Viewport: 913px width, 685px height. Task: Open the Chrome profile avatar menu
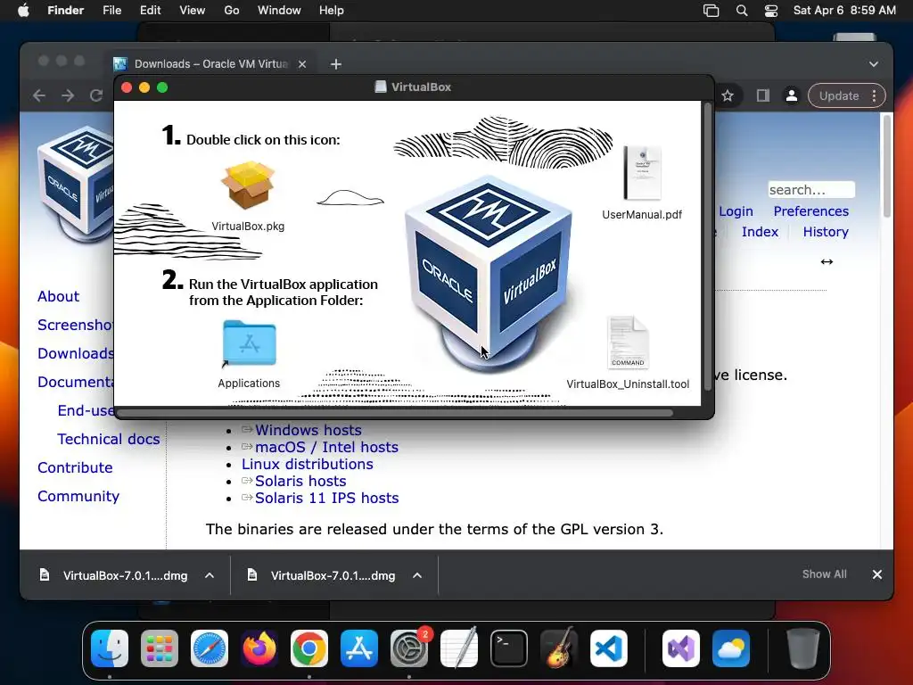(x=792, y=95)
